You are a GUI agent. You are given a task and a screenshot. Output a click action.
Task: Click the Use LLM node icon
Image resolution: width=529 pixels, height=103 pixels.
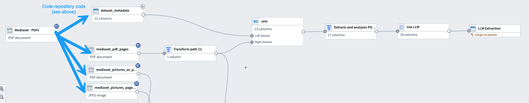pos(402,27)
